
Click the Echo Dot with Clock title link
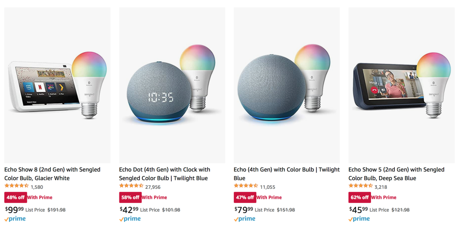point(164,174)
